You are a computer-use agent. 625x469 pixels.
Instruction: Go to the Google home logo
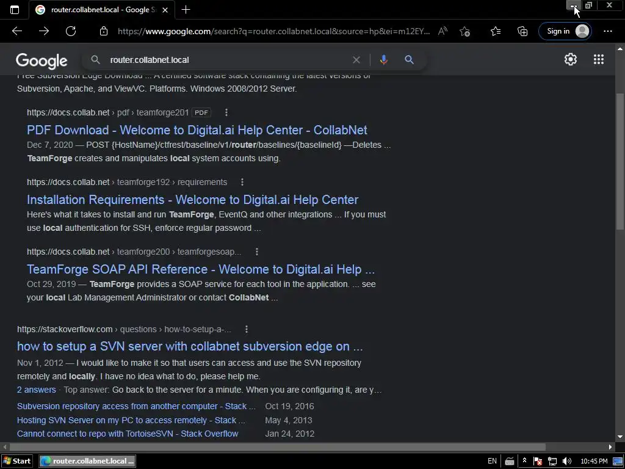(x=42, y=60)
